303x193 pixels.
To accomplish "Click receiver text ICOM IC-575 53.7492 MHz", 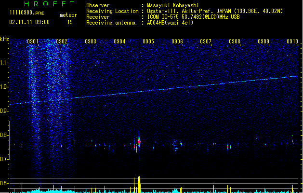I will tap(194, 17).
